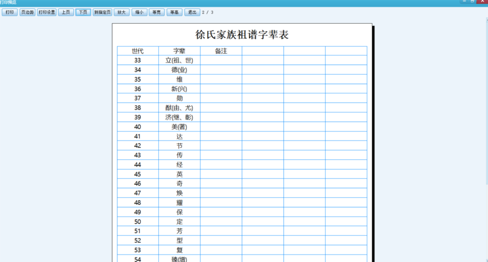Click generation cell 49
Image resolution: width=488 pixels, height=262 pixels.
click(137, 212)
